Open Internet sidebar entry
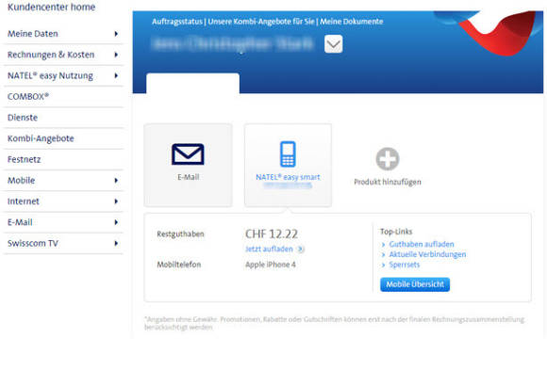Screen dimensions: 547x370 point(24,201)
